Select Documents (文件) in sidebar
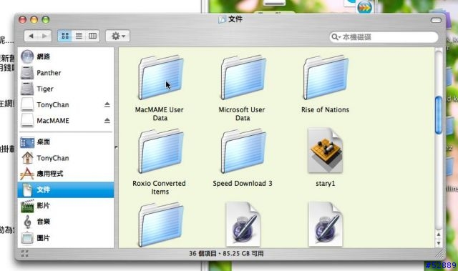The image size is (458, 271). 65,189
